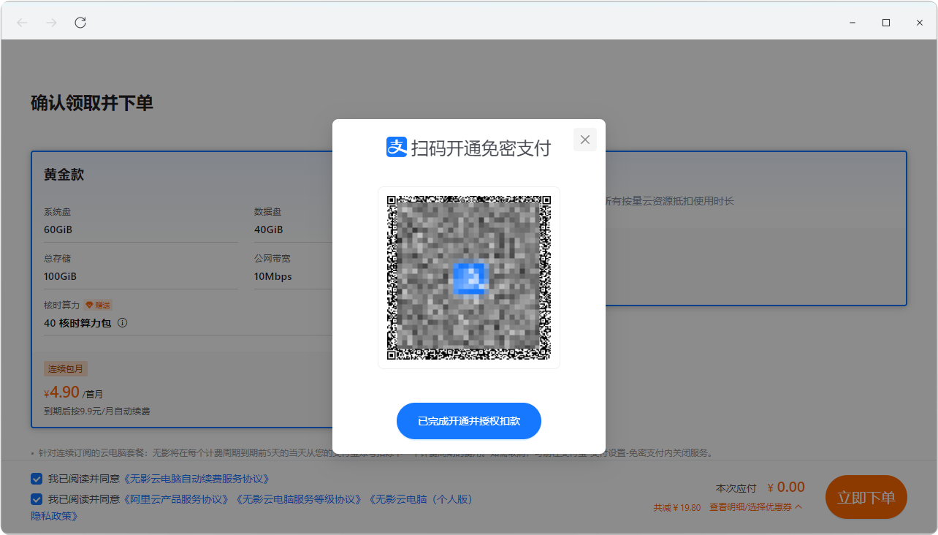Uncheck the 无影云电脑自动续费服务协议 agreement checkbox
Viewport: 938px width, 535px height.
tap(36, 479)
